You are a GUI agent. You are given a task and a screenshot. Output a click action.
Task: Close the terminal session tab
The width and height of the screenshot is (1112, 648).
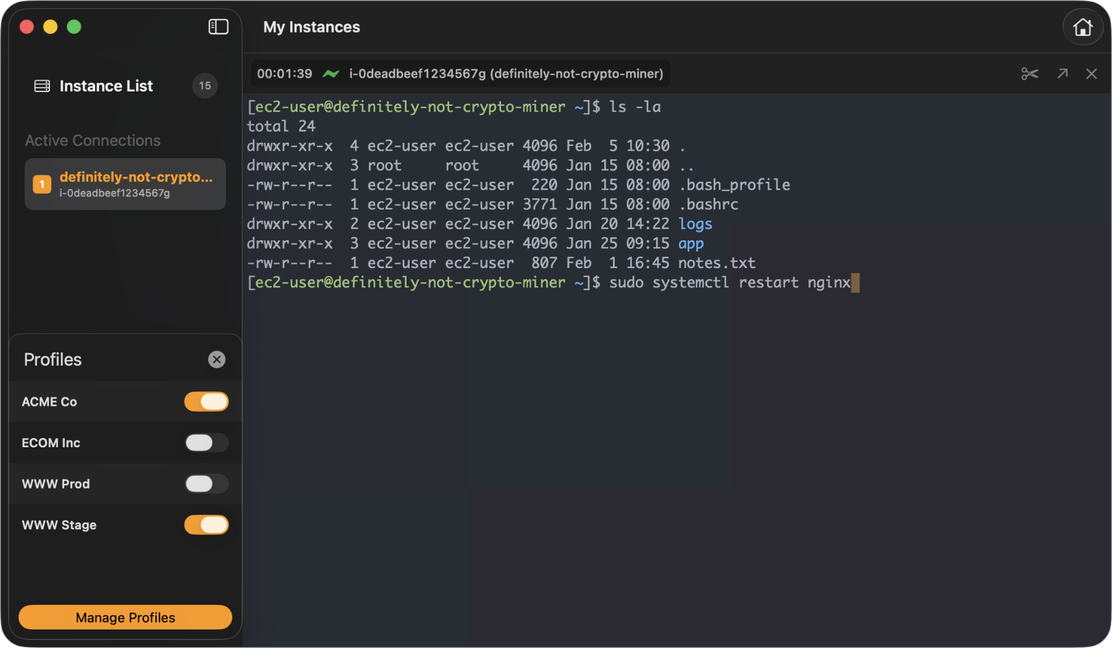click(x=1092, y=74)
